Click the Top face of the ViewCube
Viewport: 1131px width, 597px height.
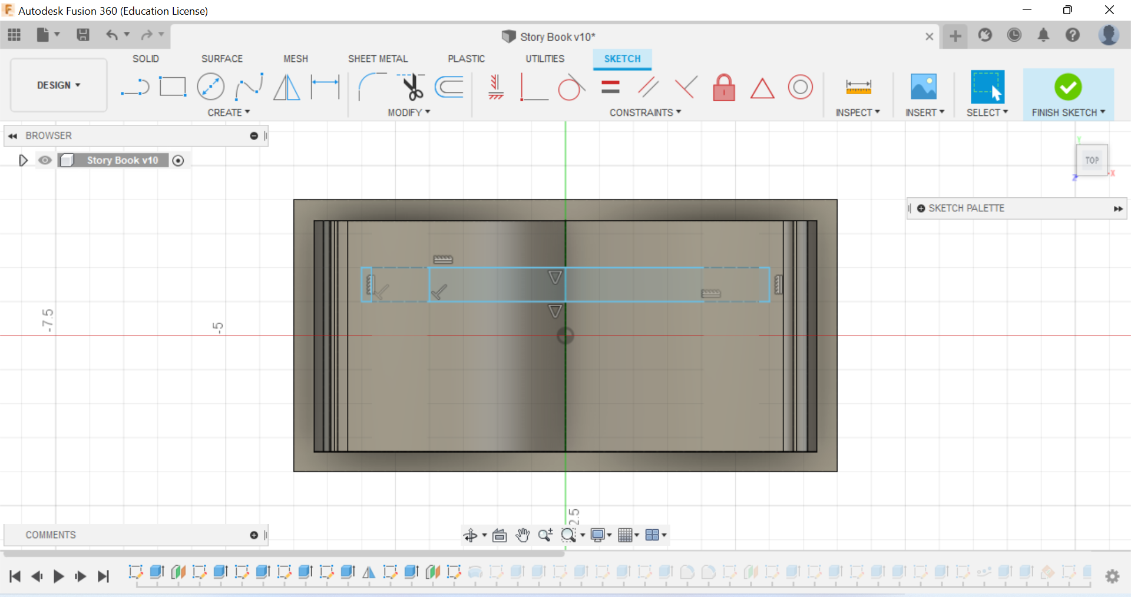[1092, 160]
